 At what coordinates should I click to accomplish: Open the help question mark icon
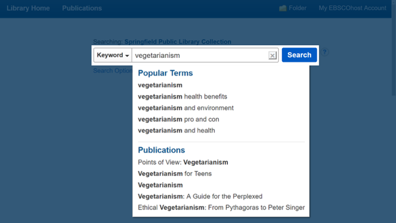(x=325, y=52)
